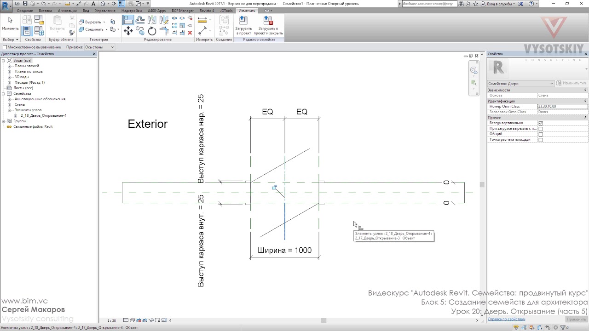
Task: Enable the 'Общий' checkbox
Action: [541, 134]
